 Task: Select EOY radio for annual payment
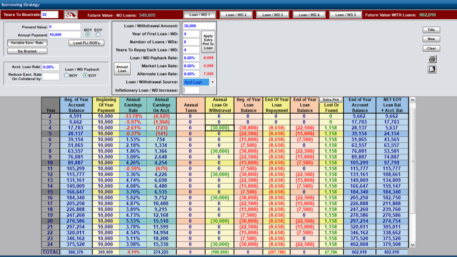click(98, 35)
